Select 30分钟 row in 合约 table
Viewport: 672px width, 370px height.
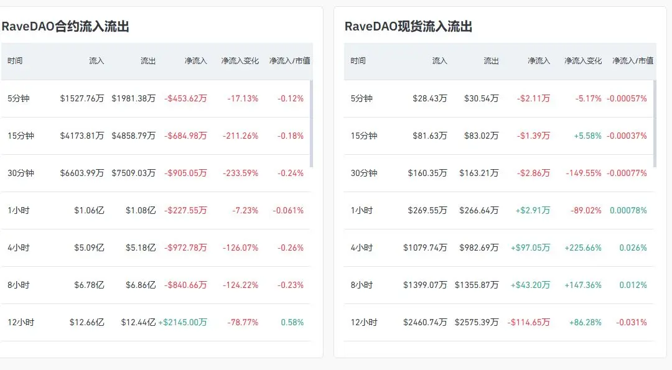156,173
